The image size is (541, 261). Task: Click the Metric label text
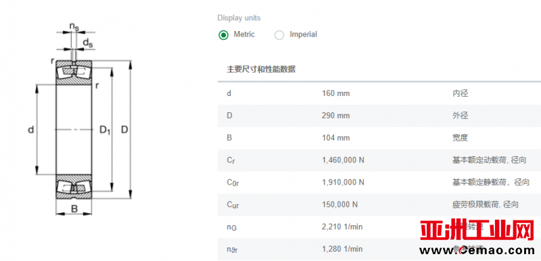click(244, 34)
